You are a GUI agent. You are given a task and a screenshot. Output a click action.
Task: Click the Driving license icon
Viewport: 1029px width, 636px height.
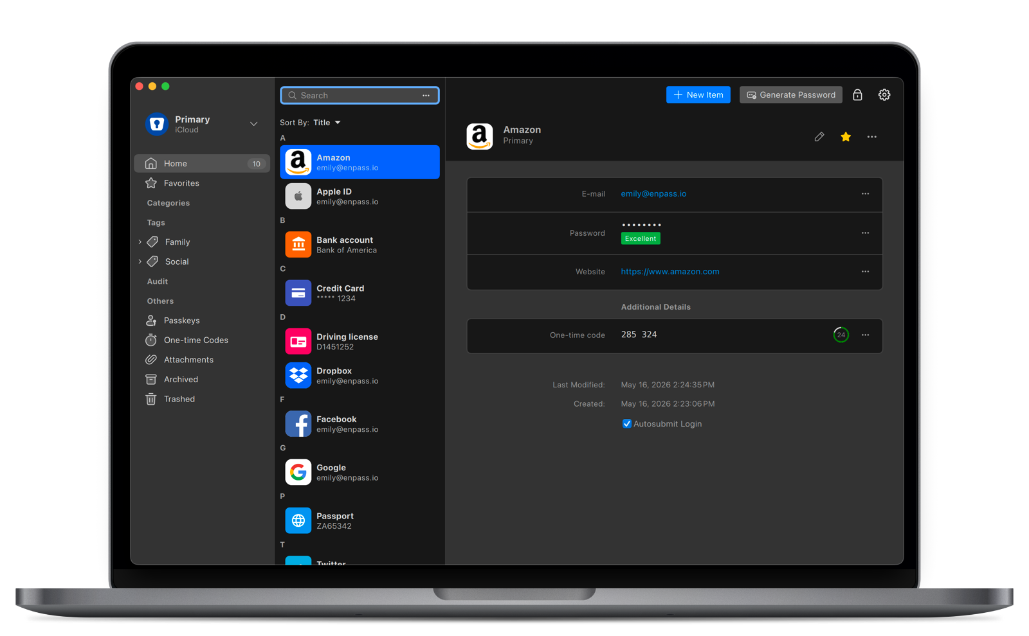point(298,341)
